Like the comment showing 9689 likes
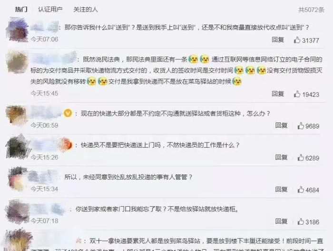 click(301, 126)
